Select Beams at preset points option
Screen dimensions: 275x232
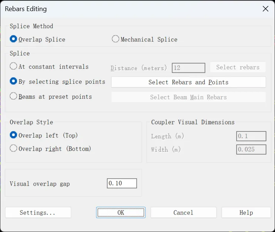(51, 97)
